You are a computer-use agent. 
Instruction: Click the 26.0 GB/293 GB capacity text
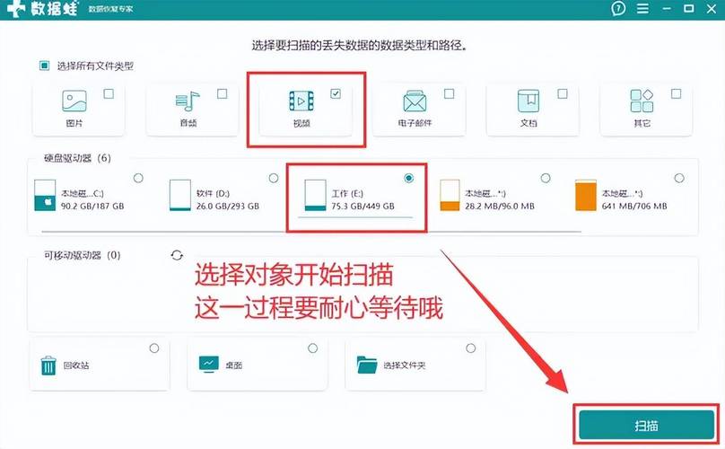coord(228,206)
